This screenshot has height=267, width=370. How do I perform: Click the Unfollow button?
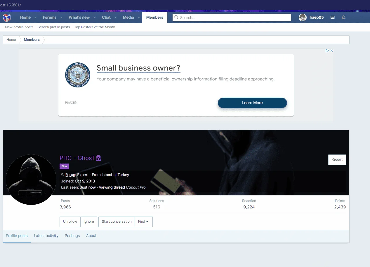[70, 222]
